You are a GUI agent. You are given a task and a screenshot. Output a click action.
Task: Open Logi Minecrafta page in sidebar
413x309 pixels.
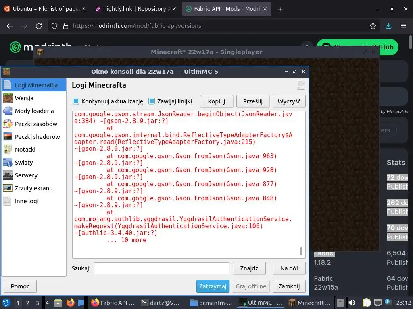pos(34,85)
